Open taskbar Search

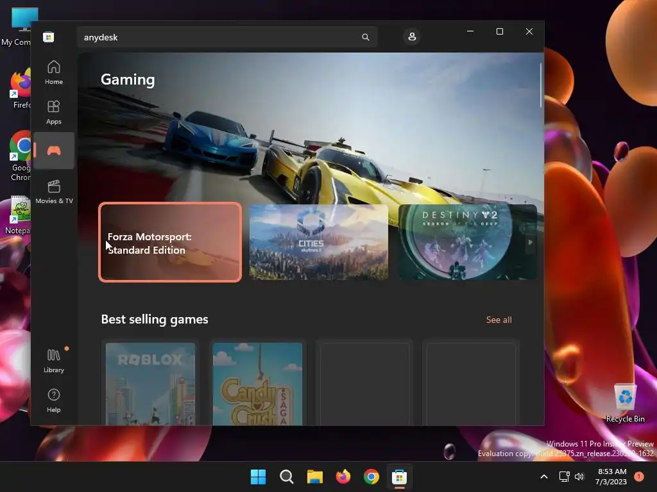[x=287, y=477]
